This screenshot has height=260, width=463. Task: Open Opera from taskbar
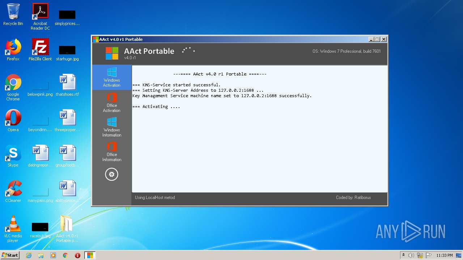click(x=77, y=255)
